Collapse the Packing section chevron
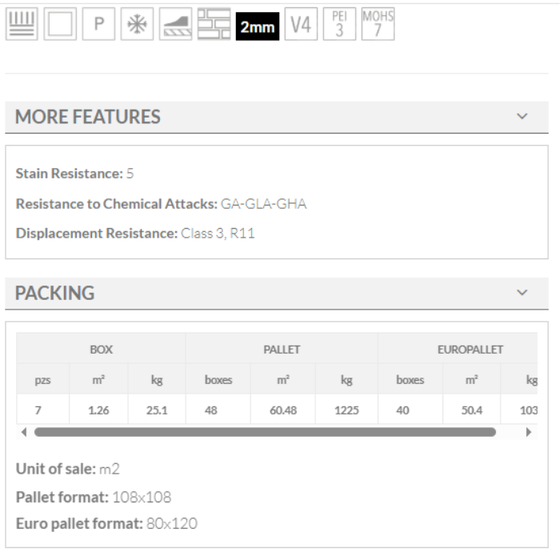 click(522, 293)
